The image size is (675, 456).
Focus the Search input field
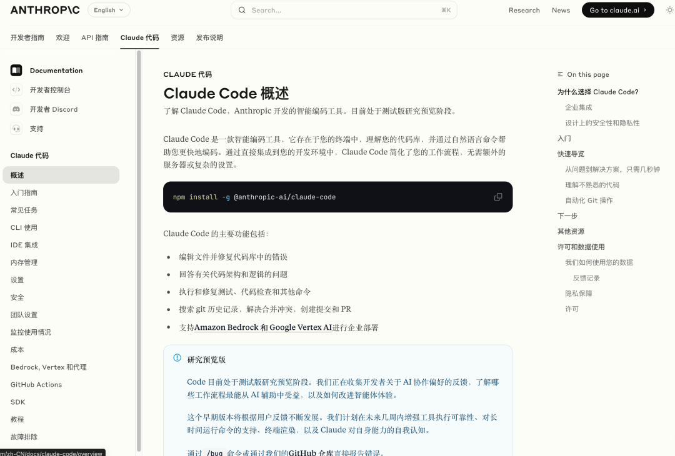coord(344,10)
